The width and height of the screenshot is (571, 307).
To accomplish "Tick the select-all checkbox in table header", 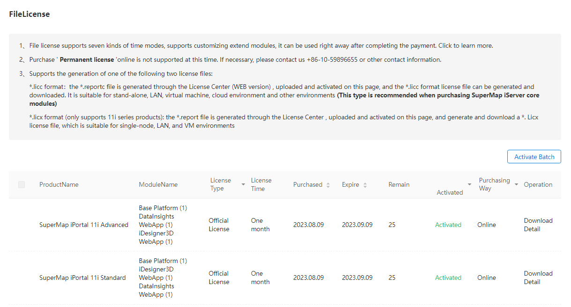I will tap(22, 184).
